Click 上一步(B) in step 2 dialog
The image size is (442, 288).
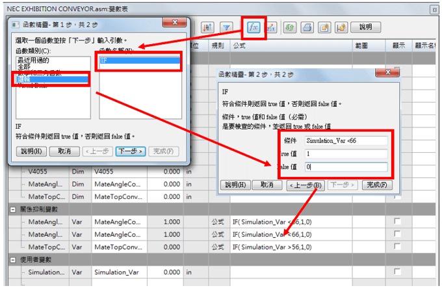[x=306, y=185]
